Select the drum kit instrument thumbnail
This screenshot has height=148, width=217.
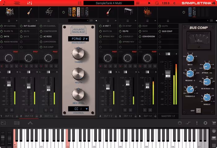pyautogui.click(x=9, y=12)
